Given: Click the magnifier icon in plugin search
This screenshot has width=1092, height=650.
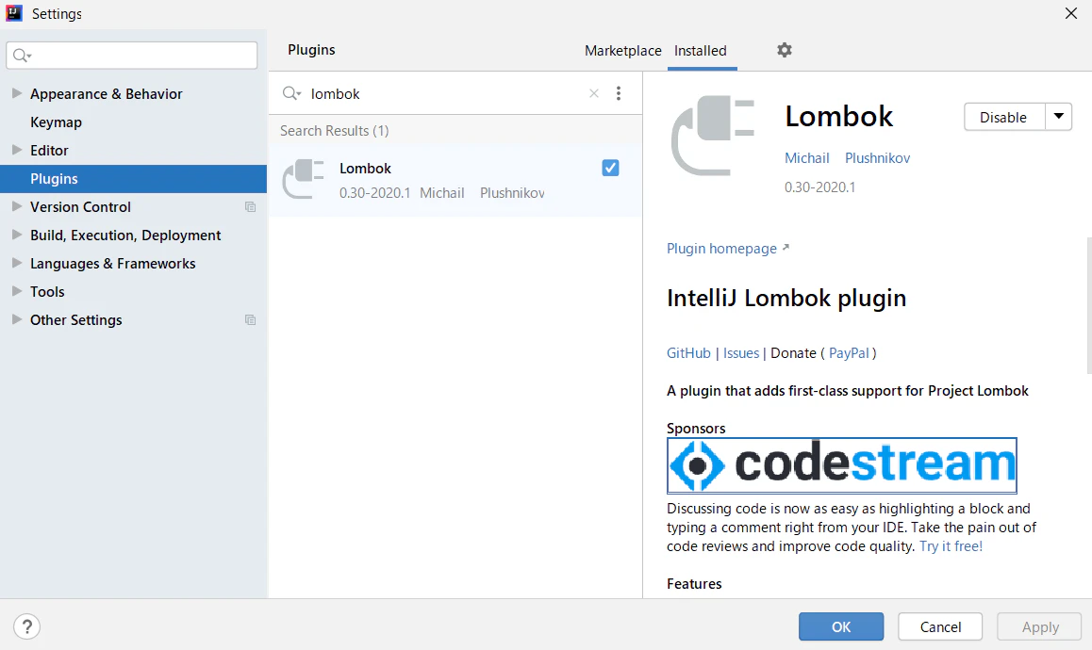Looking at the screenshot, I should (291, 93).
